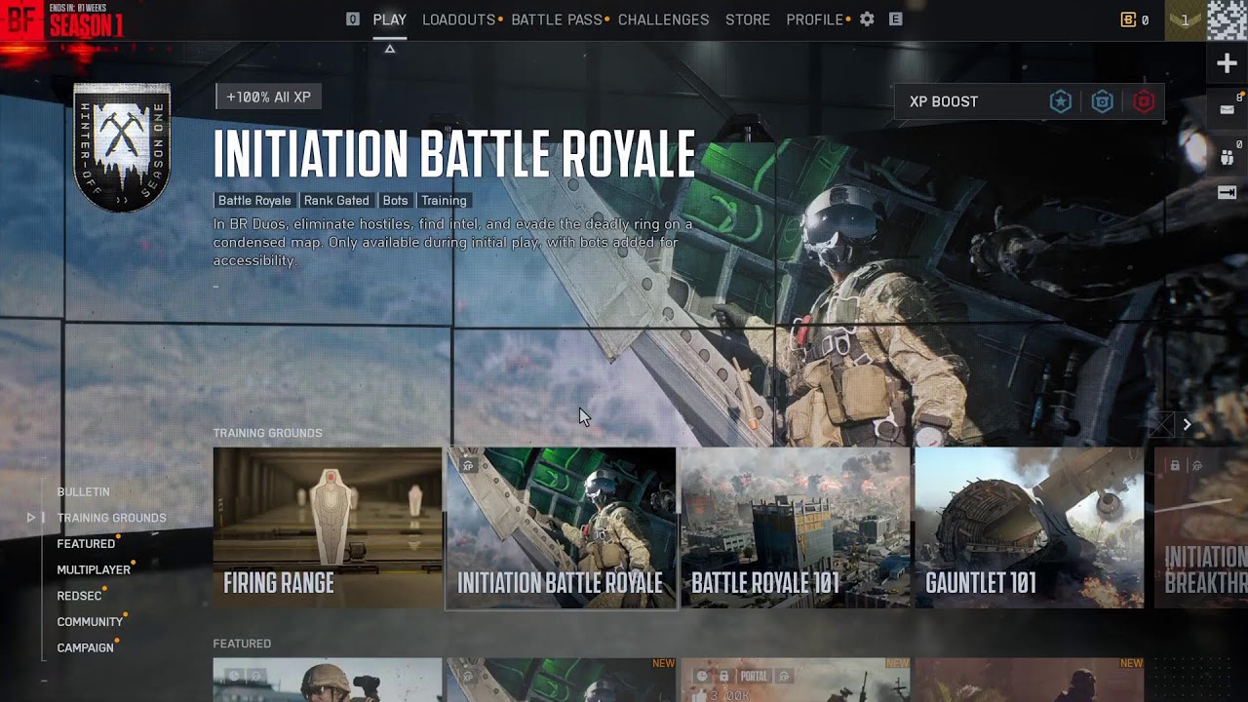This screenshot has width=1248, height=702.
Task: Click the right chevron to scroll Training Grounds
Action: [1187, 424]
